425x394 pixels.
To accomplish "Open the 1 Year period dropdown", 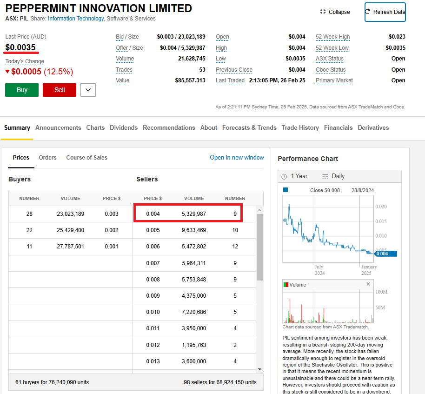I will (x=294, y=176).
